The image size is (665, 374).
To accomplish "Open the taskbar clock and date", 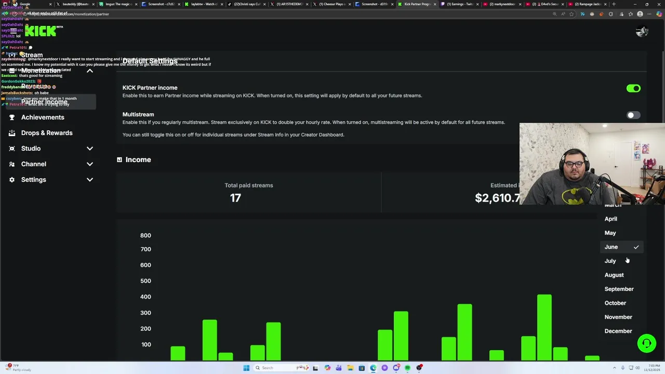I will tap(653, 368).
